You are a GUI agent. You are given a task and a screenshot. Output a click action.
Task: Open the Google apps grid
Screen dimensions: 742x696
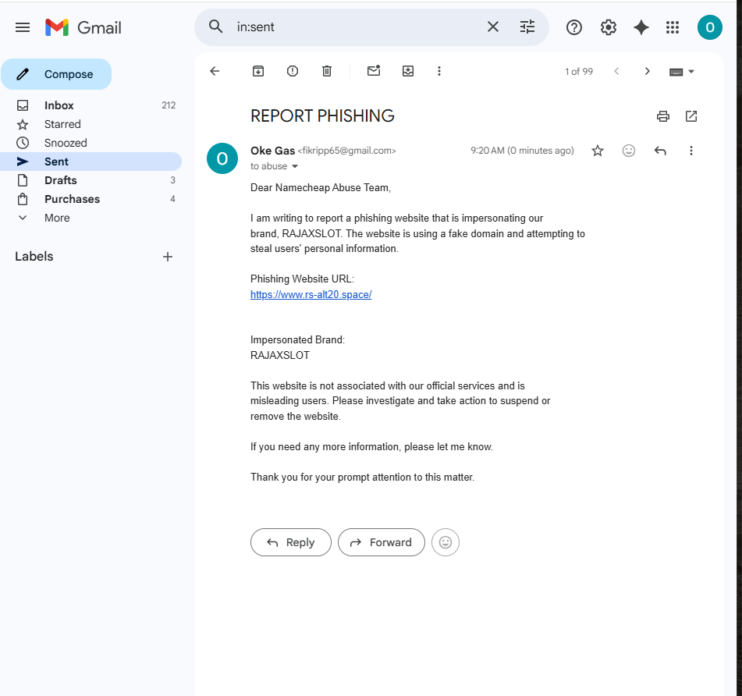[673, 27]
